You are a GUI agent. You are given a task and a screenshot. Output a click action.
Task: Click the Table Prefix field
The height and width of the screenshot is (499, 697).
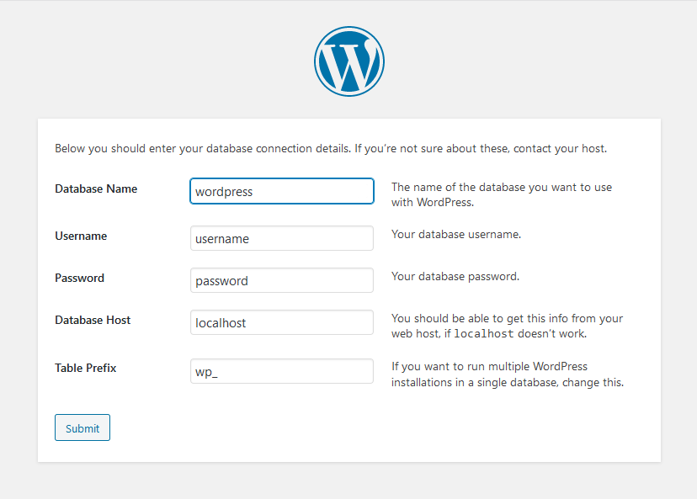pos(282,371)
